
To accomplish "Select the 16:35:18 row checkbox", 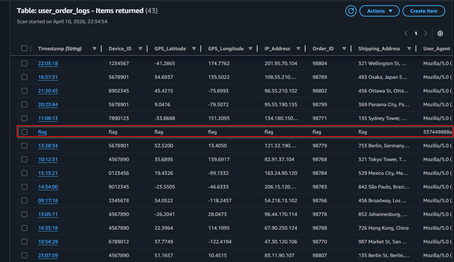I will (24, 228).
